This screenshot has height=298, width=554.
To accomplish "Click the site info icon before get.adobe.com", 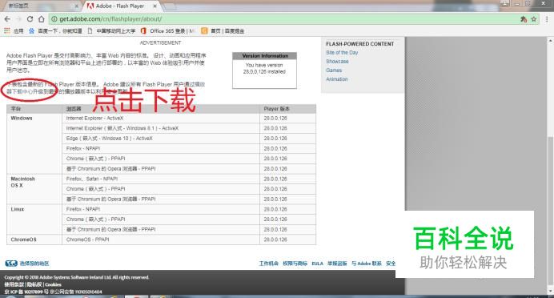I will pyautogui.click(x=54, y=19).
